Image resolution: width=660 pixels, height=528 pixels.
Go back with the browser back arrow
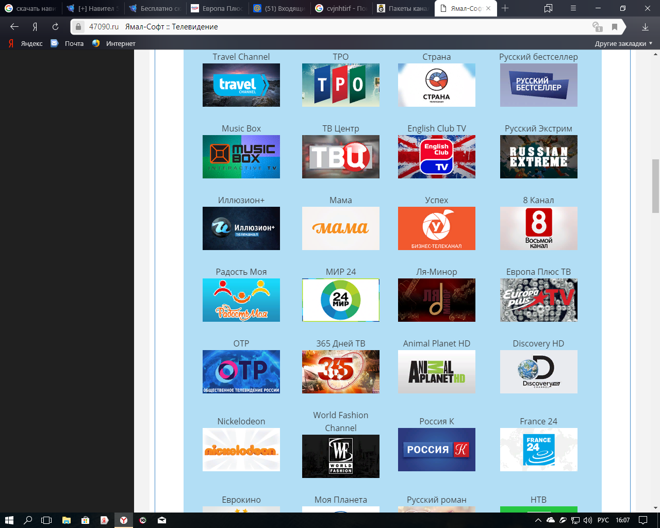[x=14, y=27]
